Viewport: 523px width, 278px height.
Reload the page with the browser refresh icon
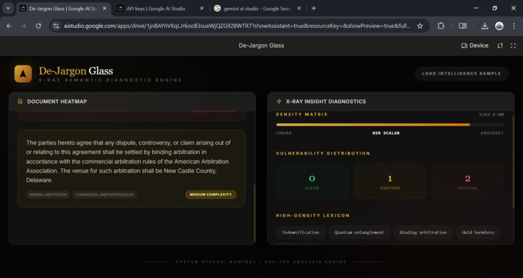click(38, 26)
